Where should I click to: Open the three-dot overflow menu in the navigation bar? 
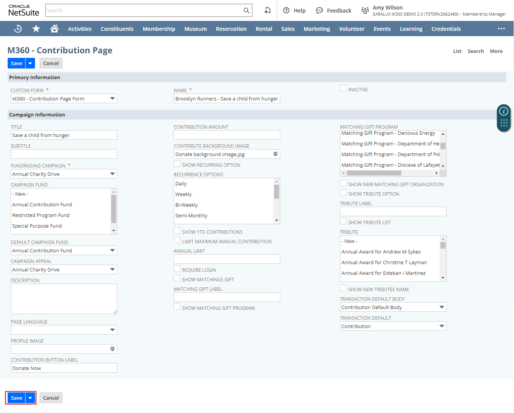pyautogui.click(x=501, y=29)
